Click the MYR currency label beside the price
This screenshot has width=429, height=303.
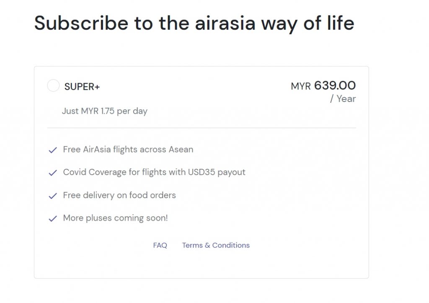(301, 87)
